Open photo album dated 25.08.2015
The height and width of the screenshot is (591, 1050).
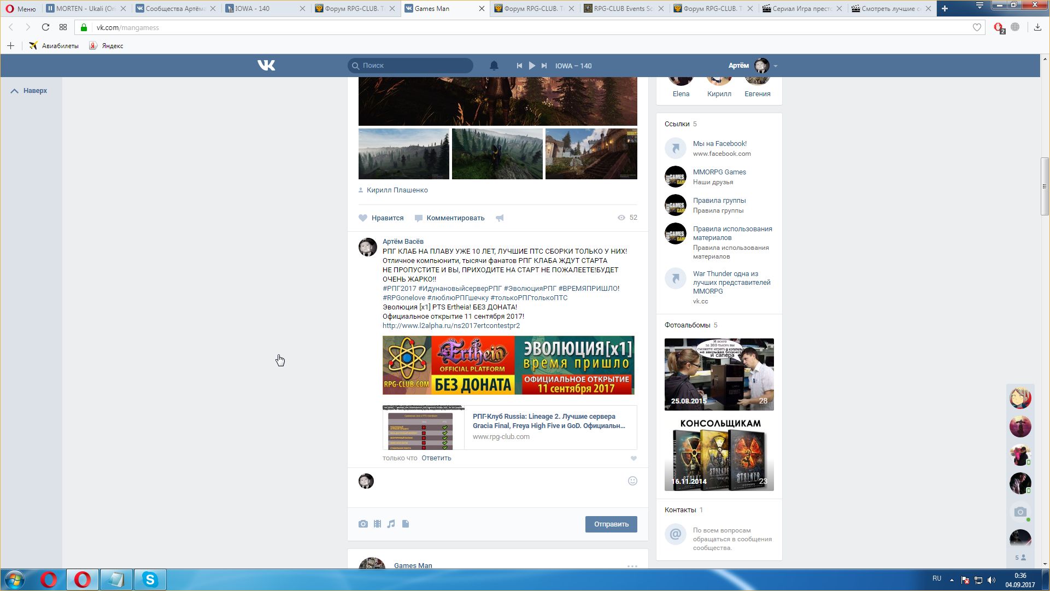point(719,375)
